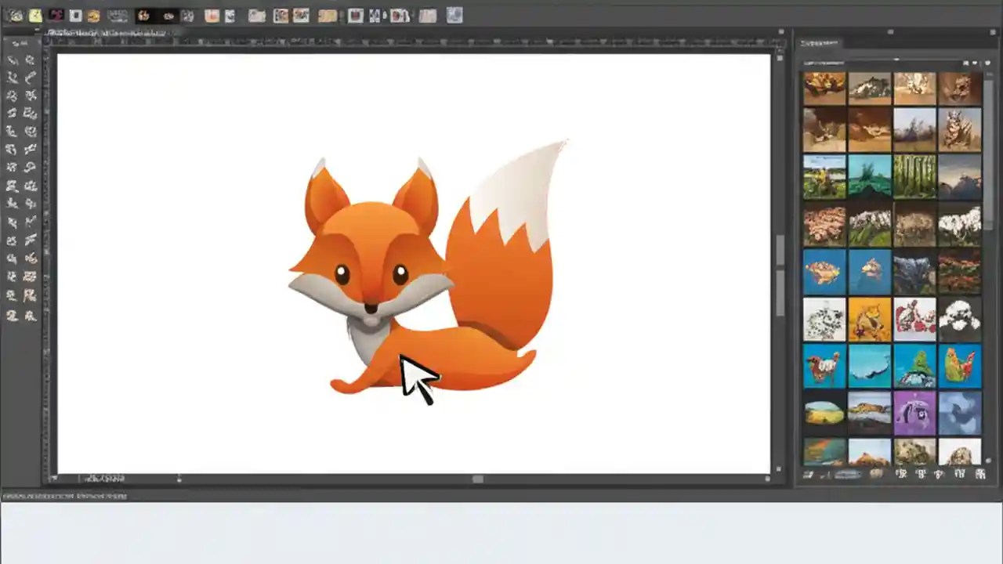Toggle the view-mode icon beside the panel zoom slider
This screenshot has width=1003, height=564.
click(x=966, y=63)
